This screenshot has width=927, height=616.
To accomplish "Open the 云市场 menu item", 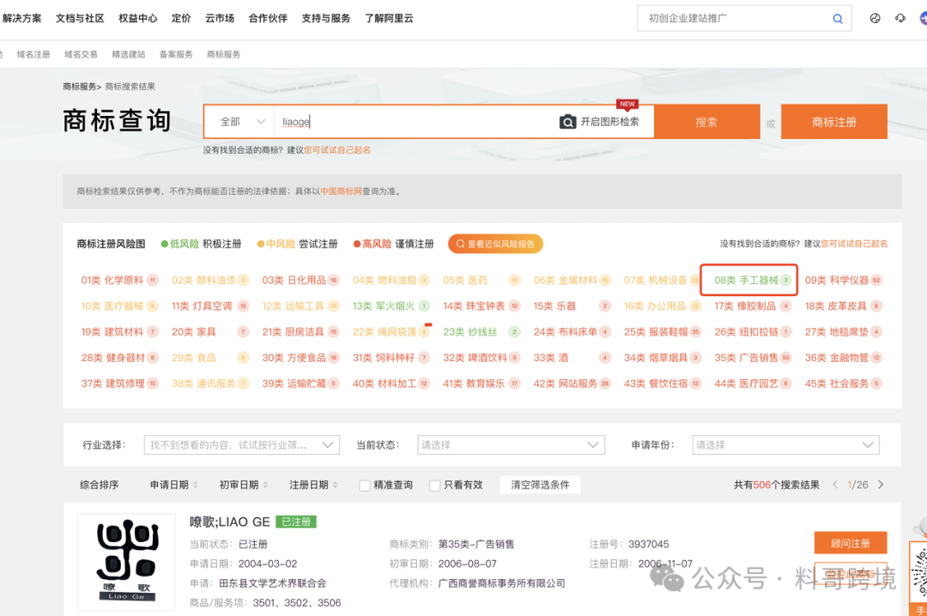I will pos(220,18).
